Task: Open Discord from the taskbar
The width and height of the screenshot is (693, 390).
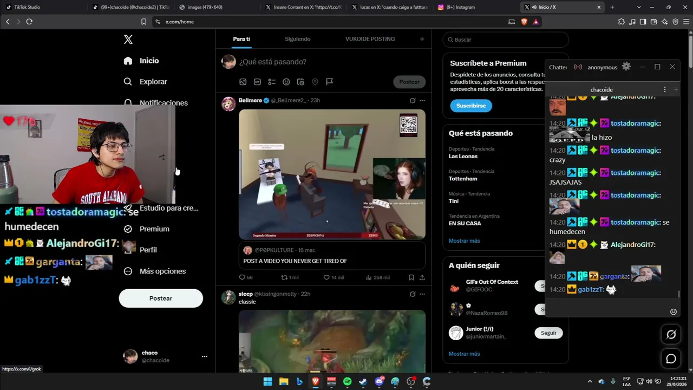Action: pyautogui.click(x=380, y=382)
